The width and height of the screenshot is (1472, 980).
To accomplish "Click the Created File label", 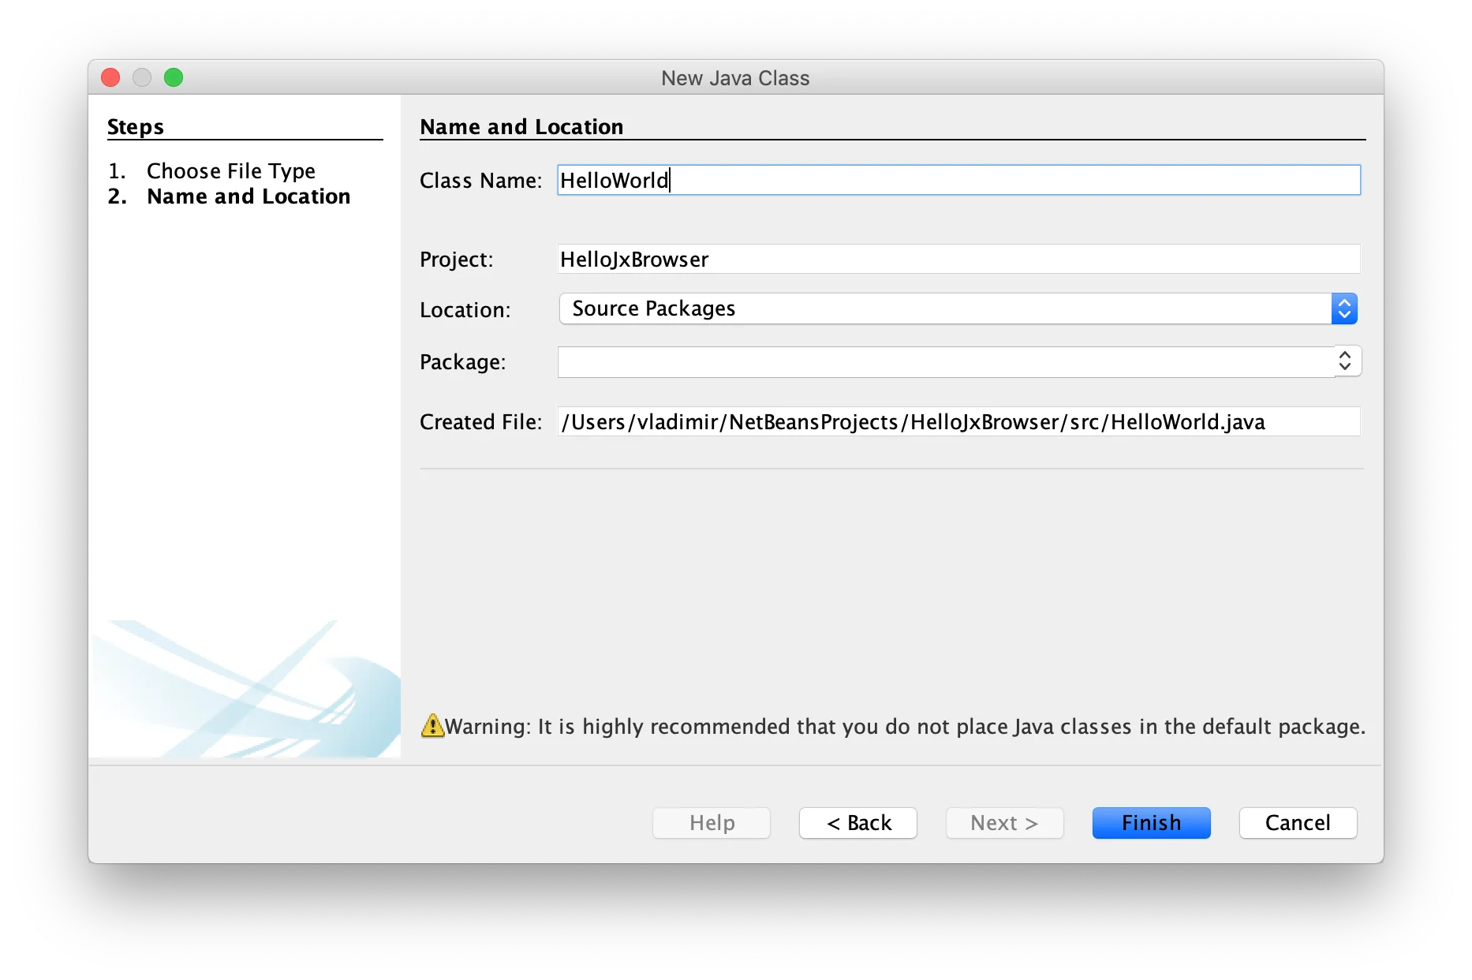I will click(480, 421).
